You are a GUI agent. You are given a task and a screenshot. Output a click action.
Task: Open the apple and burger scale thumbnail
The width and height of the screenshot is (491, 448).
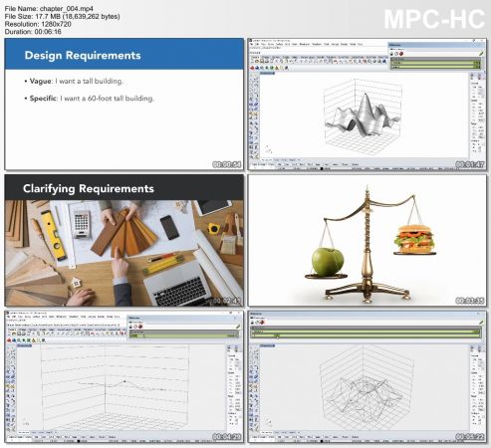(368, 240)
